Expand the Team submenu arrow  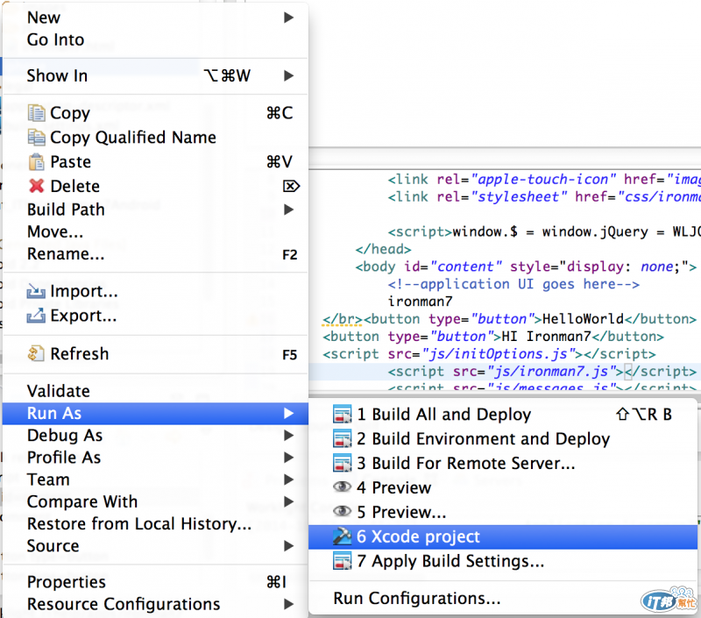point(289,479)
